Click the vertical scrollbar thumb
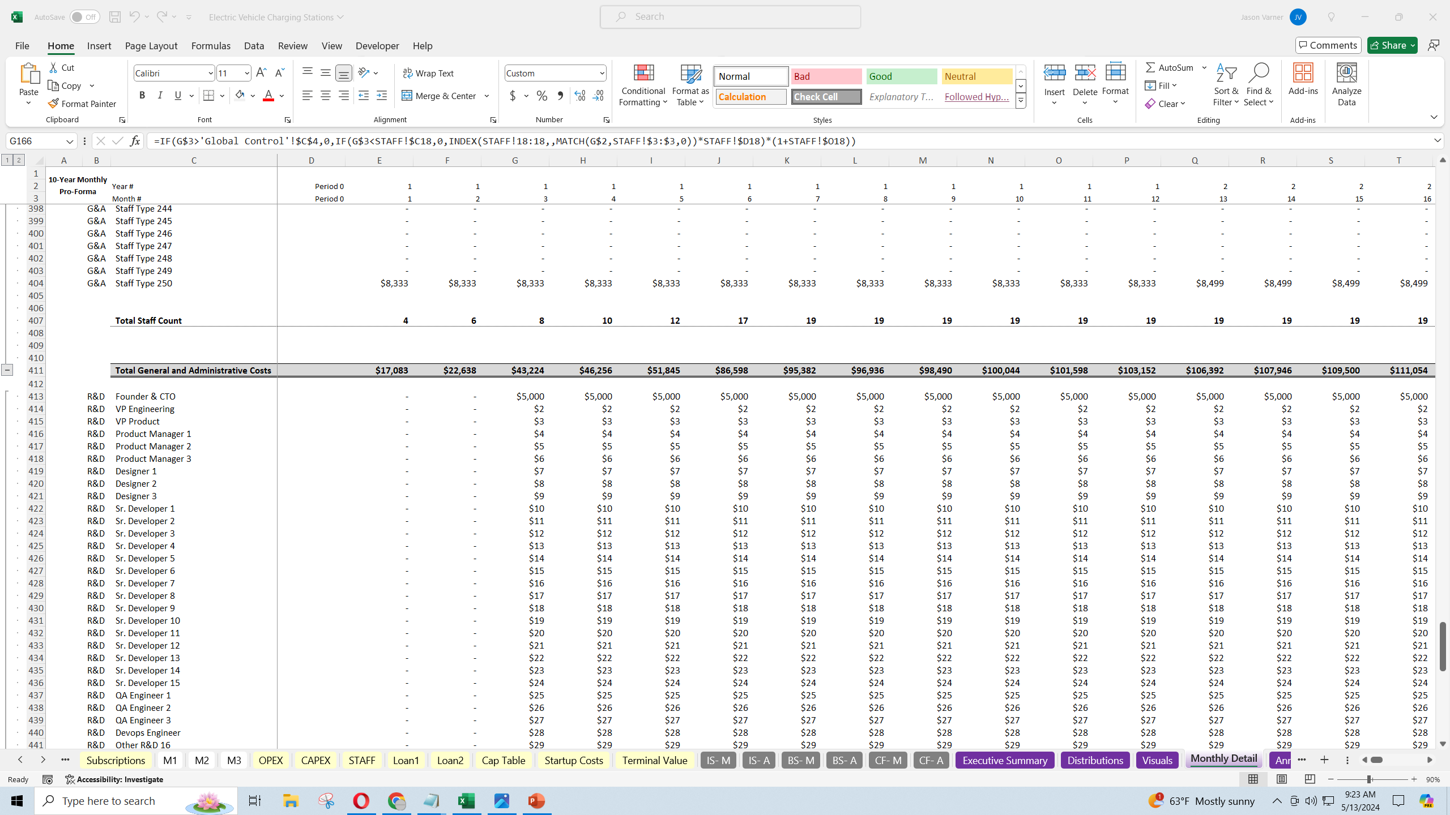The image size is (1450, 815). tap(1443, 646)
